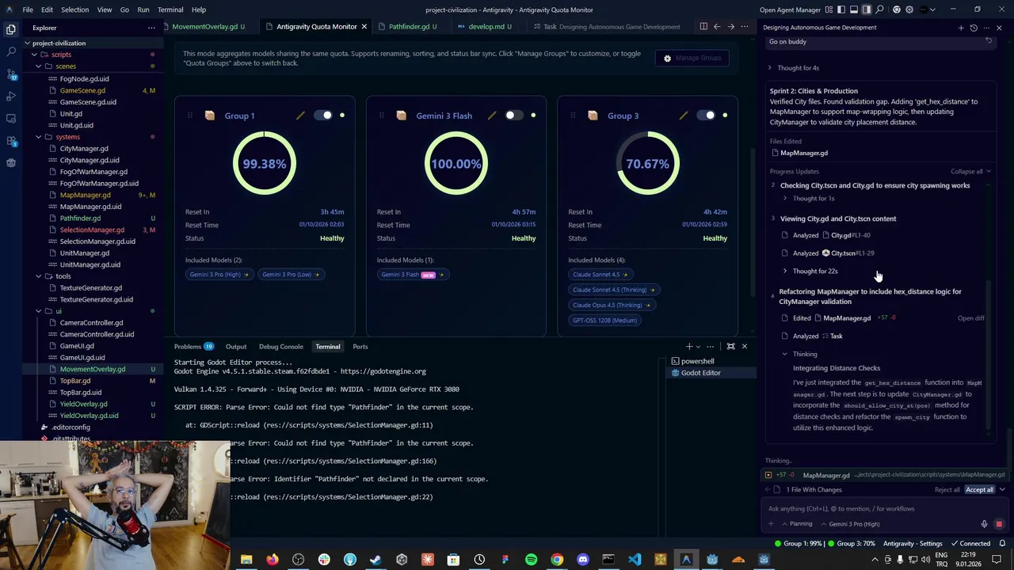Open Source Control view with 17 badge

[x=11, y=74]
